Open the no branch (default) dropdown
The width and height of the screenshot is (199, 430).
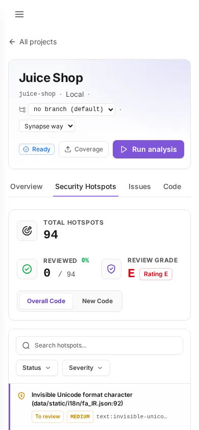point(71,110)
